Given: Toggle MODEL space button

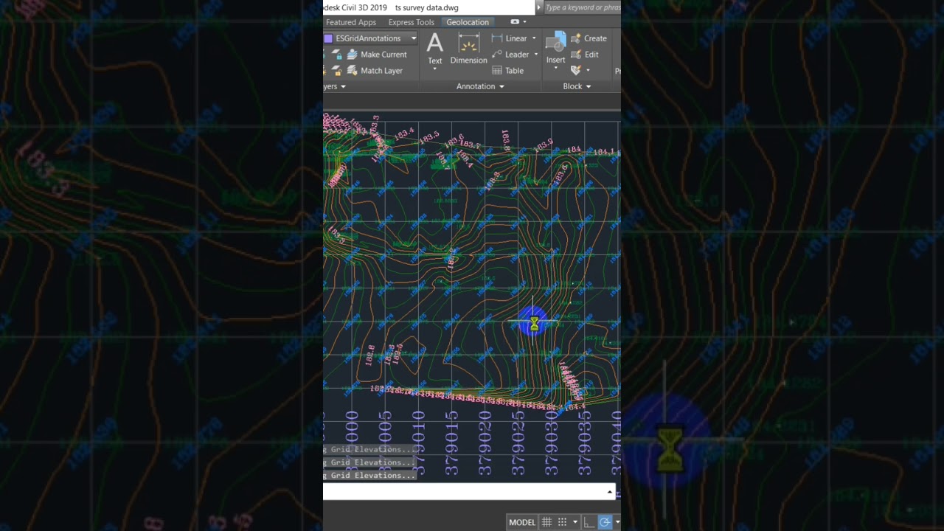Looking at the screenshot, I should [522, 522].
